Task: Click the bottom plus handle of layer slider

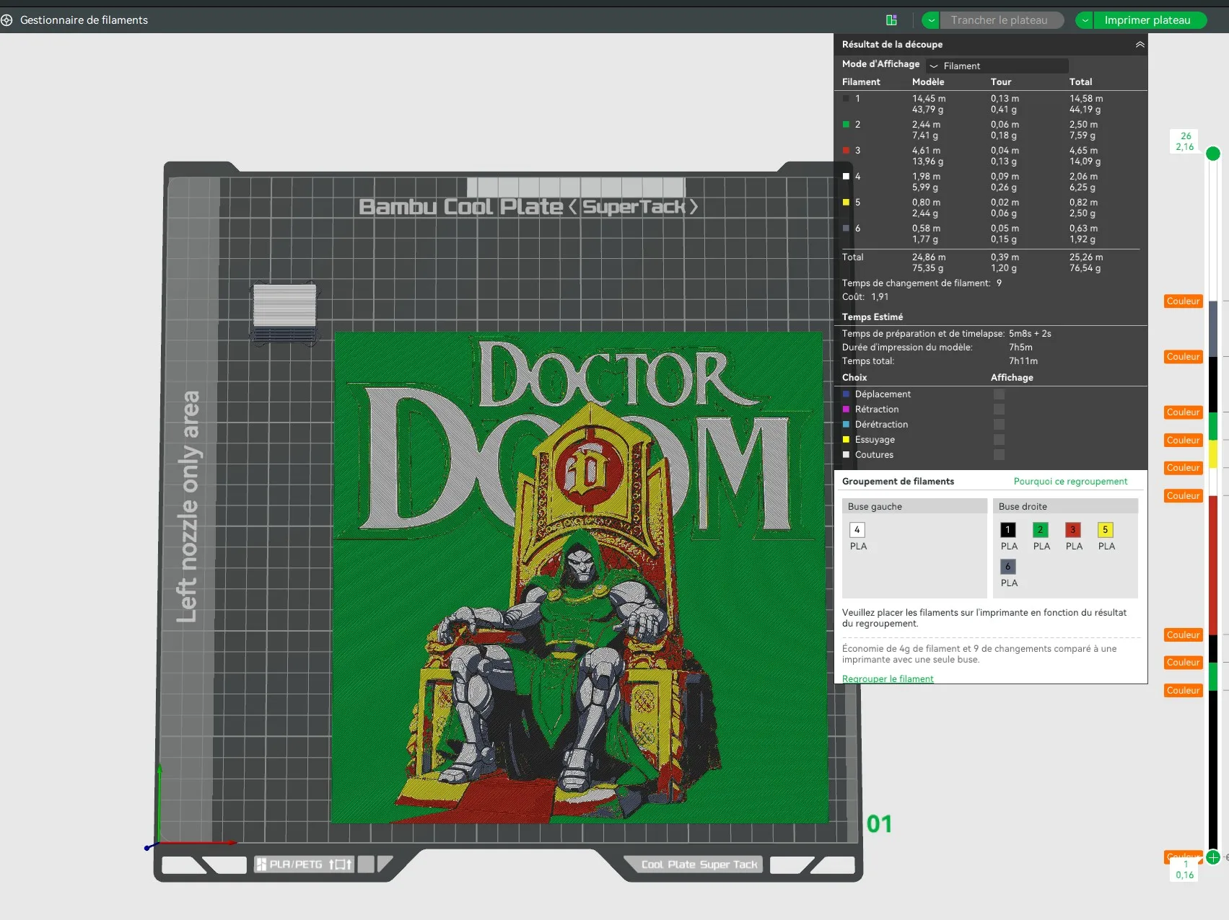Action: click(1213, 857)
